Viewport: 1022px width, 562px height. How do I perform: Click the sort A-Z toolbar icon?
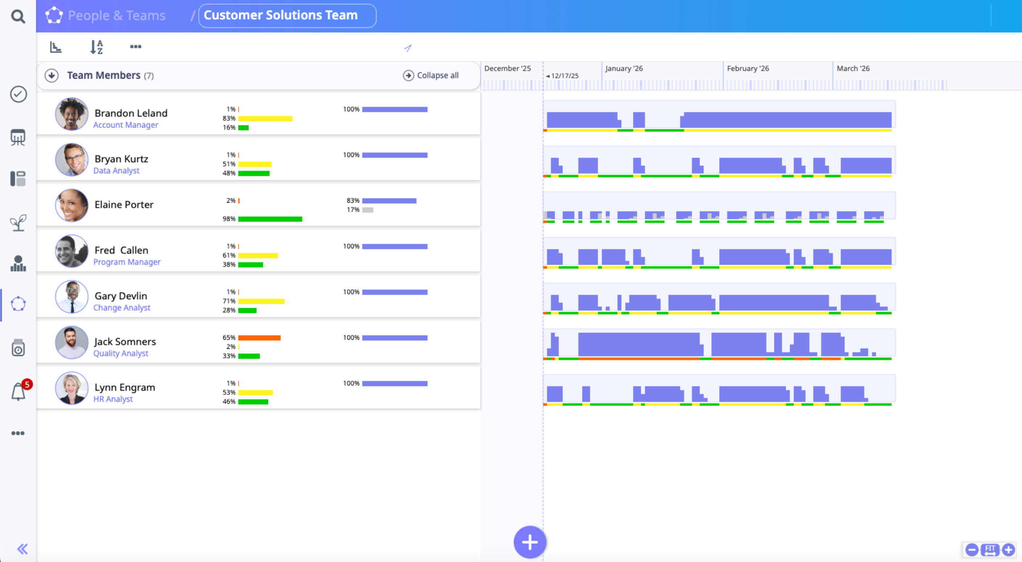click(96, 47)
